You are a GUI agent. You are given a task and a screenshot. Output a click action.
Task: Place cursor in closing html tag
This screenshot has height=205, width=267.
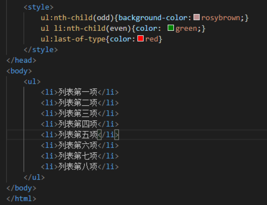(x=21, y=199)
